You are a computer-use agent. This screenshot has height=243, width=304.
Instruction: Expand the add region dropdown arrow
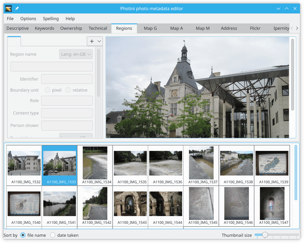(99, 41)
